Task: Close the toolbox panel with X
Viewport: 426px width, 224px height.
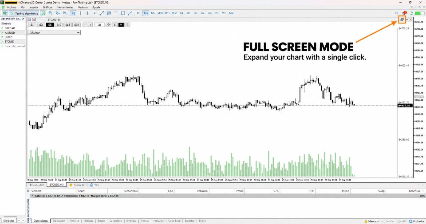Action: (28, 191)
